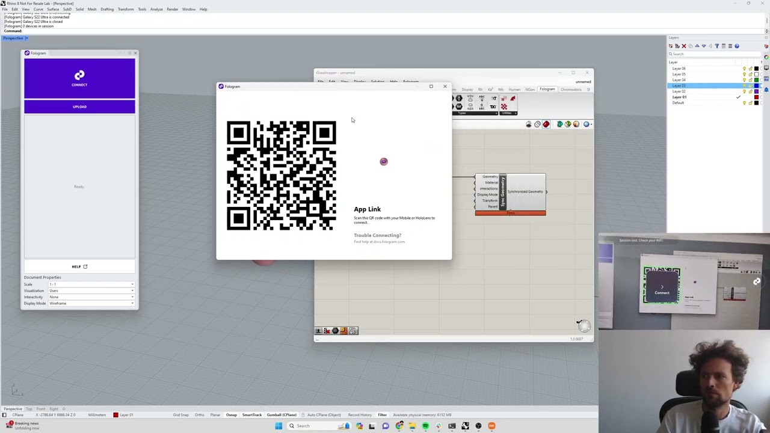
Task: Open layer columns table icon
Action: [x=724, y=46]
